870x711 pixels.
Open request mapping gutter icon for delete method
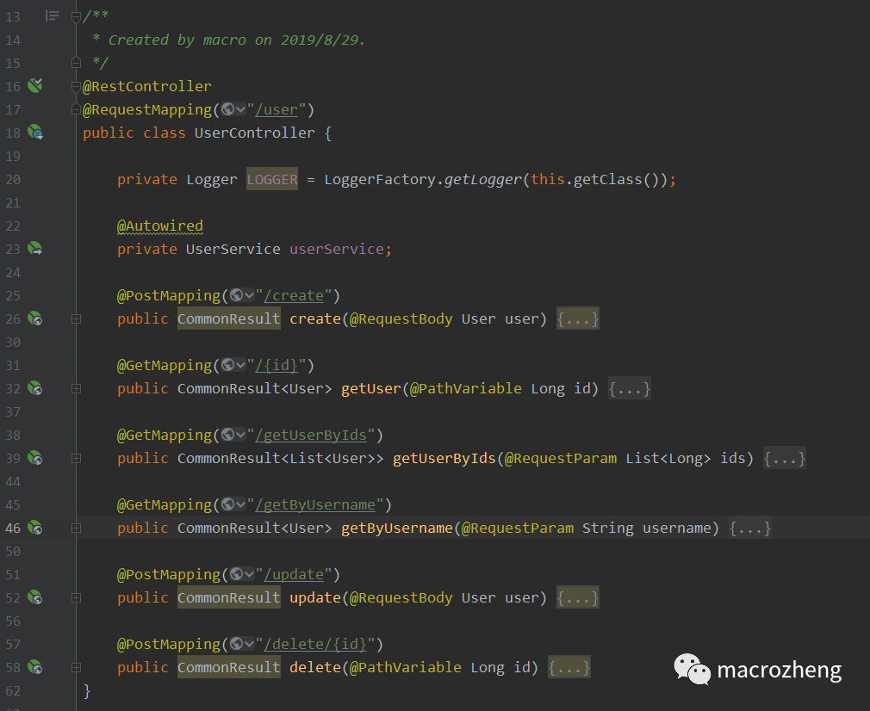pos(35,667)
